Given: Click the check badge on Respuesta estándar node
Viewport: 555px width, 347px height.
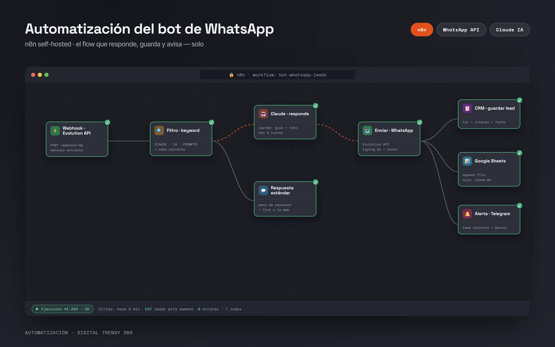Looking at the screenshot, I should pos(315,182).
